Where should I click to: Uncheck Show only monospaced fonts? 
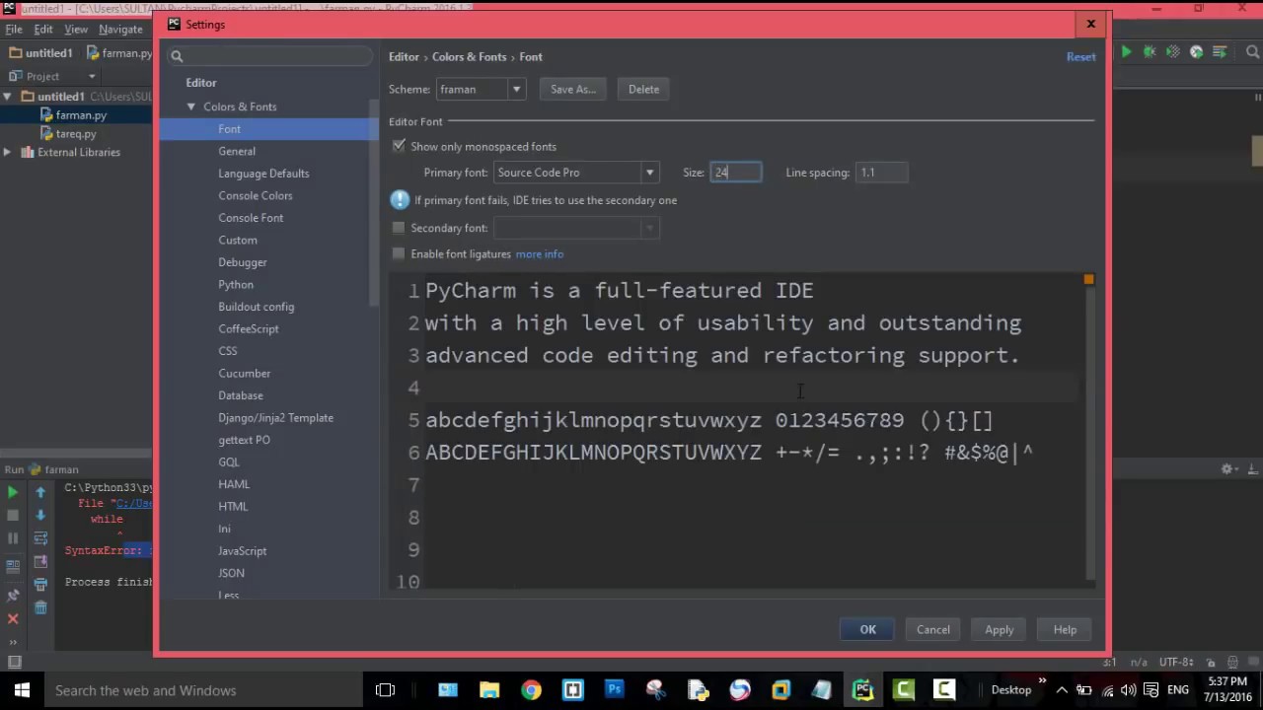coord(399,146)
